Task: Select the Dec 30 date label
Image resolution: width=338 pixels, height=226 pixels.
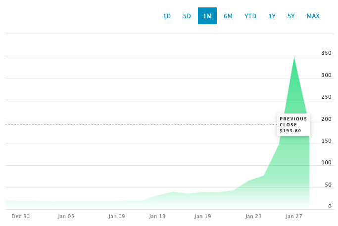Action: click(x=20, y=216)
